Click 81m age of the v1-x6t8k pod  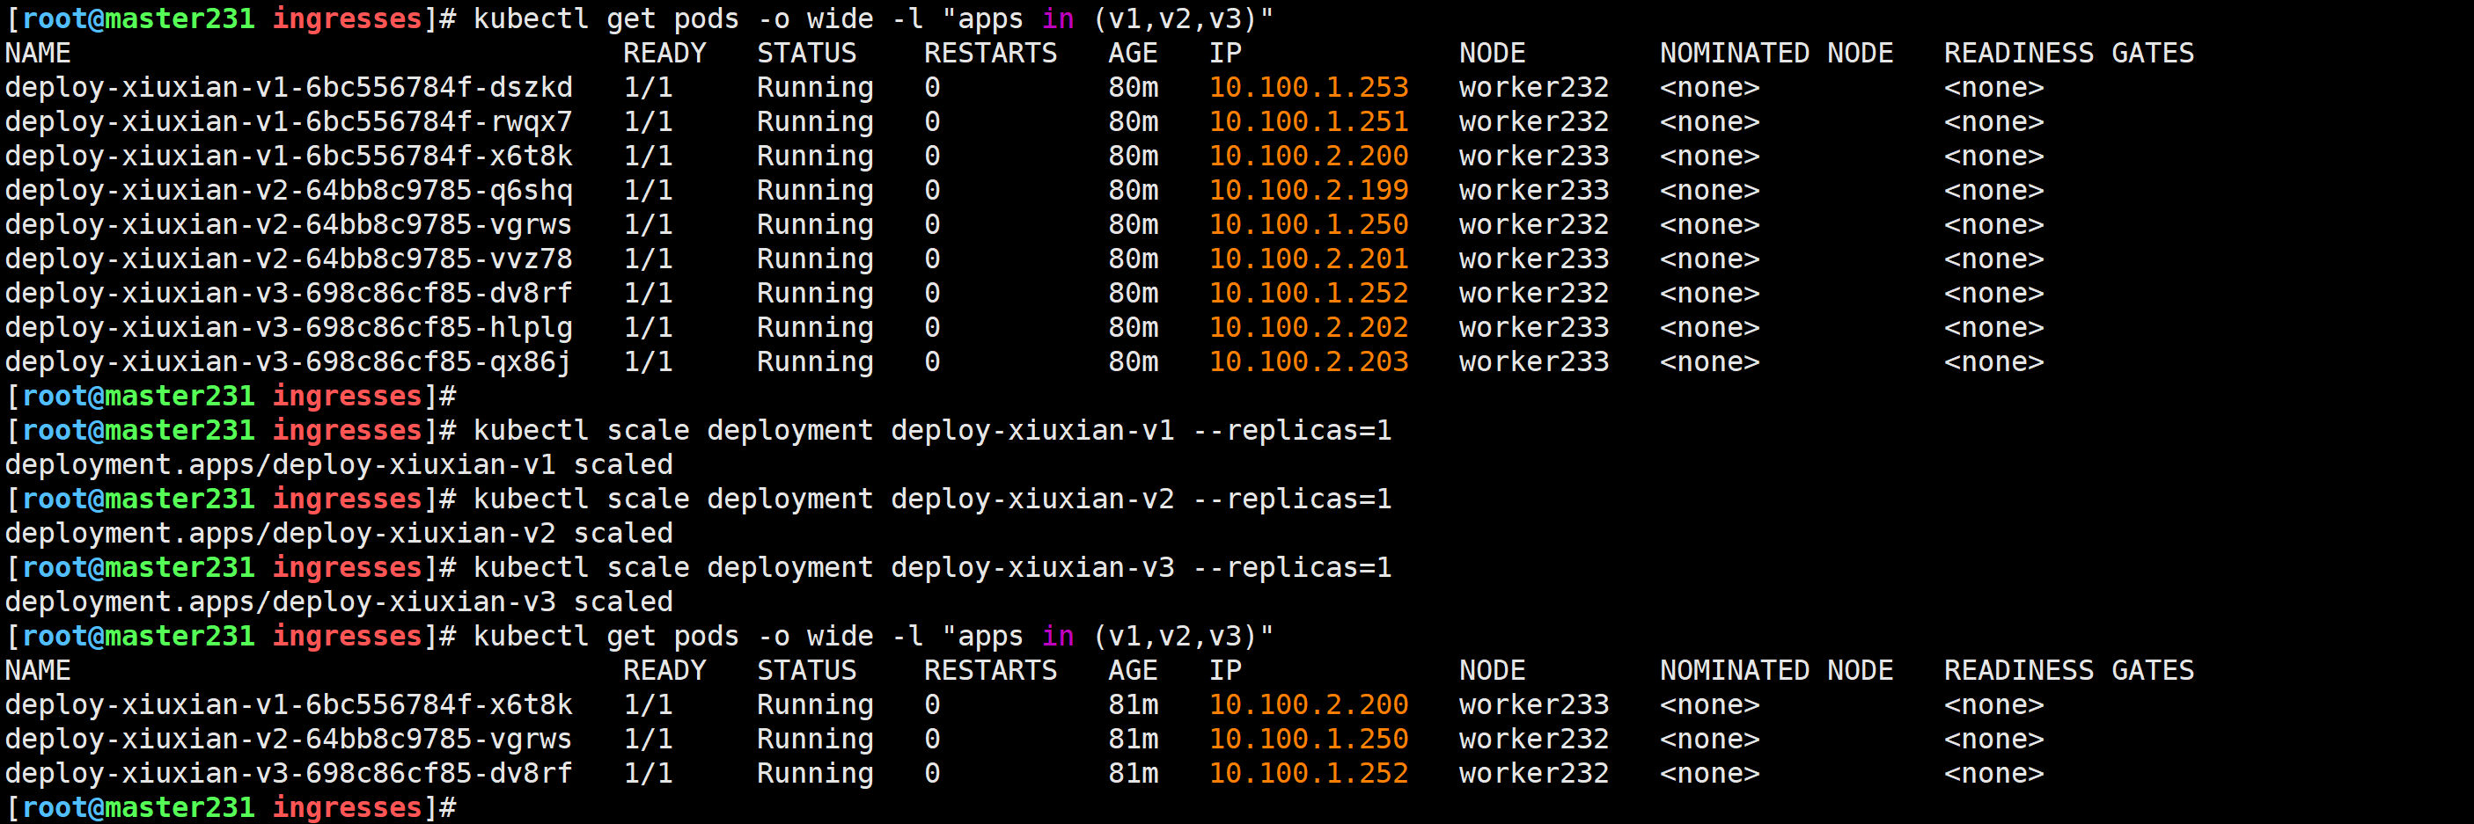click(x=1134, y=705)
